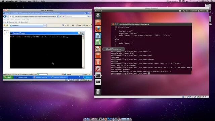Switch to Document - WordPad taskbar button
215x121 pixels.
click(x=41, y=77)
